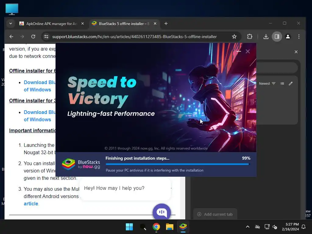Open the clock showing 5:27 PM
Viewport: 312px width, 234px height.
(290, 227)
